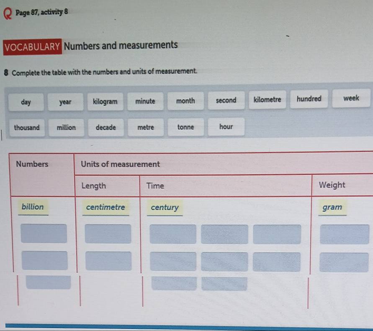
Task: Click the empty box directly below 'century'
Action: pyautogui.click(x=173, y=234)
